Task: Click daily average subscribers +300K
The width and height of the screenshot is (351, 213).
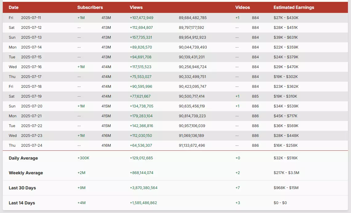Action: 83,158
